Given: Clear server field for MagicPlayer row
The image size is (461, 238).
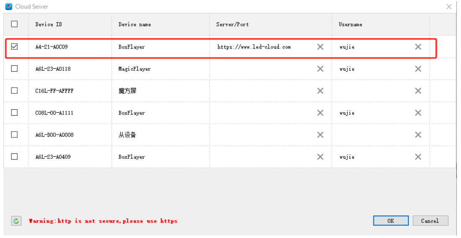Looking at the screenshot, I should tap(320, 69).
